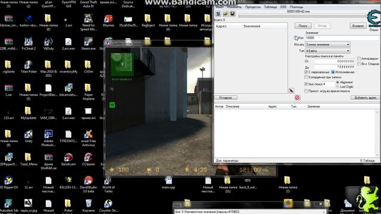Screen dimensions: 381x214
Task: Click the 'Отладчик' memory view button
Action: click(226, 97)
